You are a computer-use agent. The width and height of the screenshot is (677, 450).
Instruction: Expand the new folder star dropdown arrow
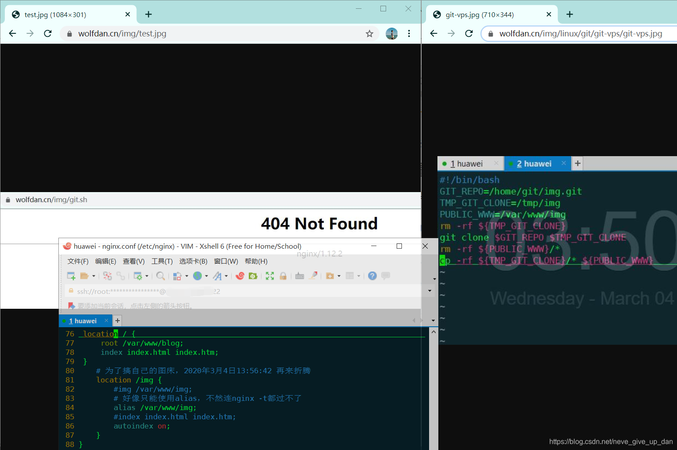[339, 276]
